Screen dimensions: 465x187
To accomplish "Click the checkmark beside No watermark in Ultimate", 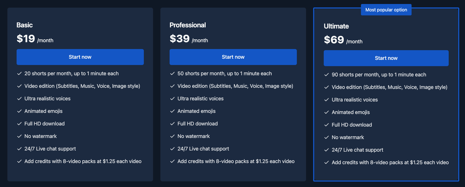I will click(326, 137).
